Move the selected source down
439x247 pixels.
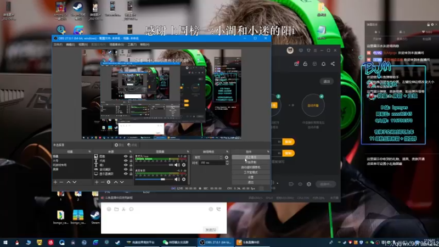tap(122, 182)
